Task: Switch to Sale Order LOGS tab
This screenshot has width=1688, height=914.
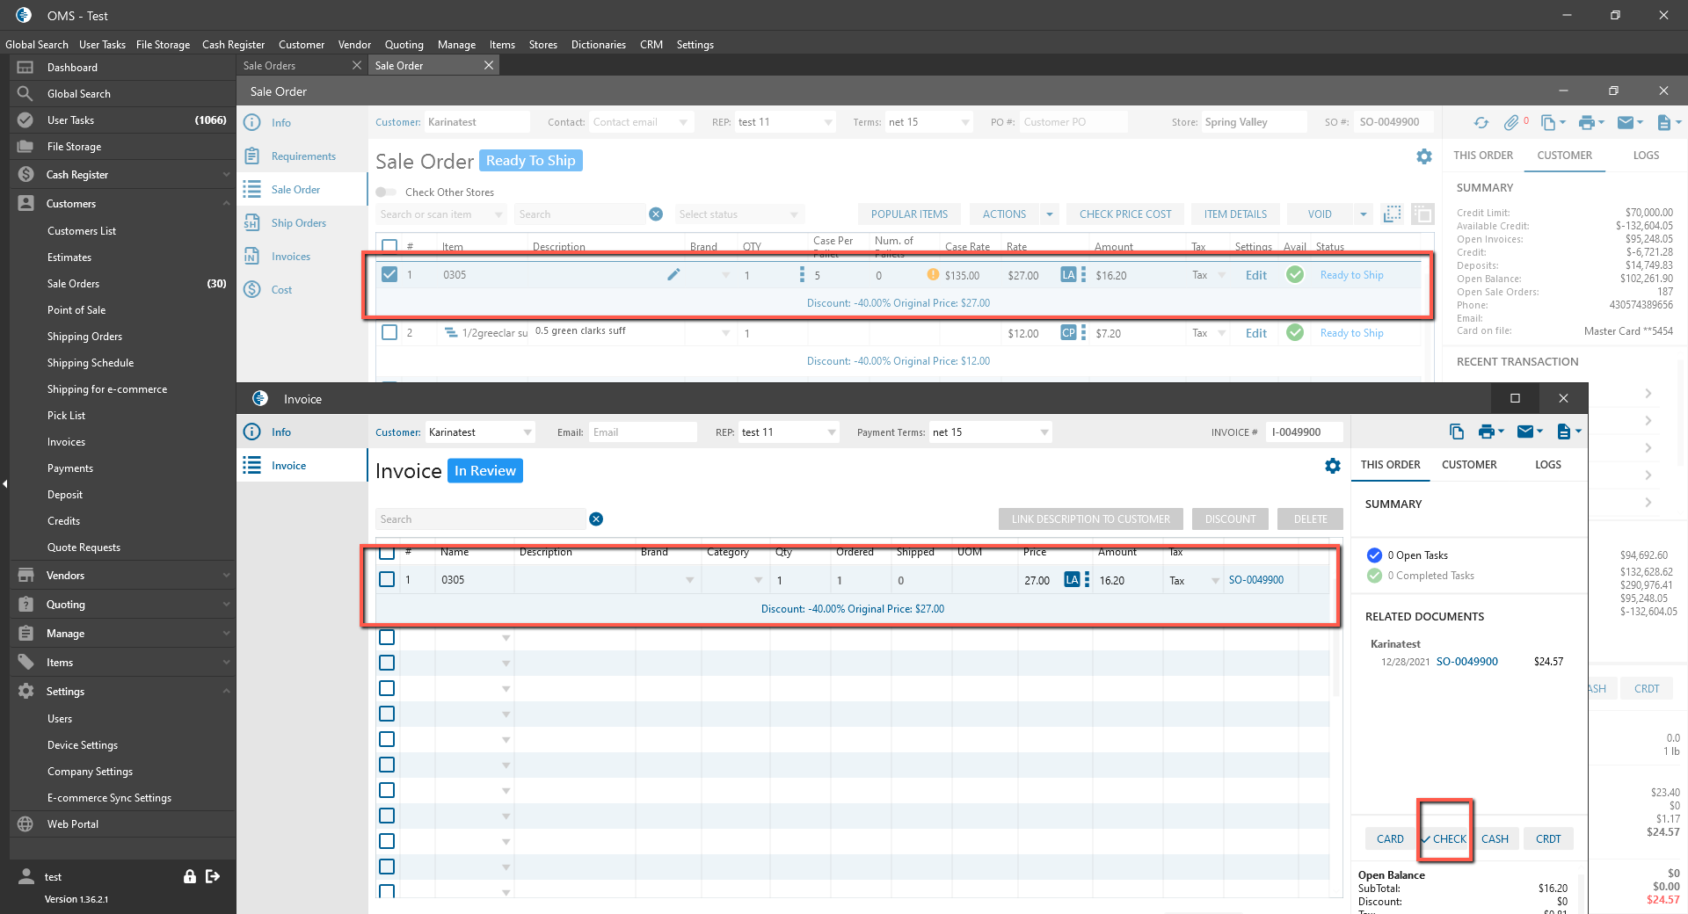Action: 1646,156
